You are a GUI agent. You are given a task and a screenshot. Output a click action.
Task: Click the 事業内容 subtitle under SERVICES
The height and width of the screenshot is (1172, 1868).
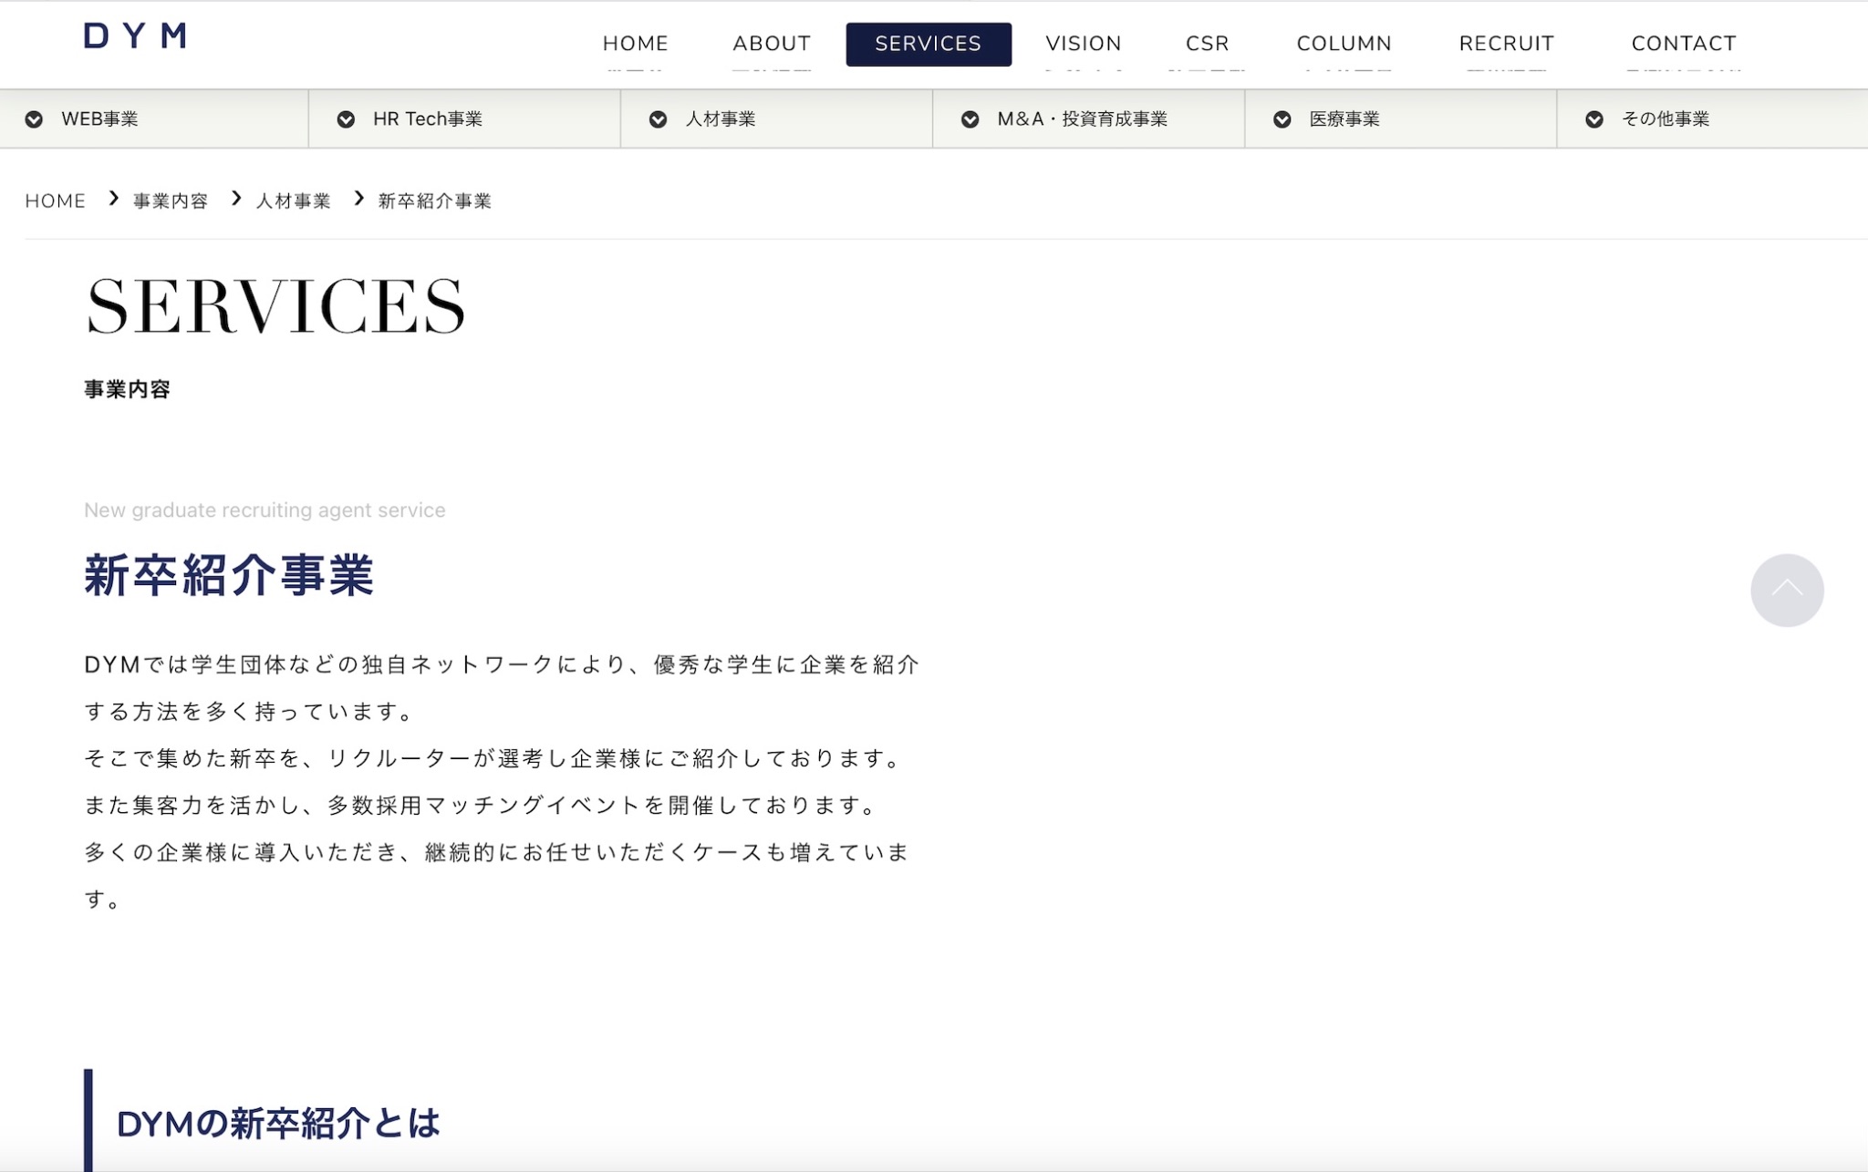coord(128,390)
